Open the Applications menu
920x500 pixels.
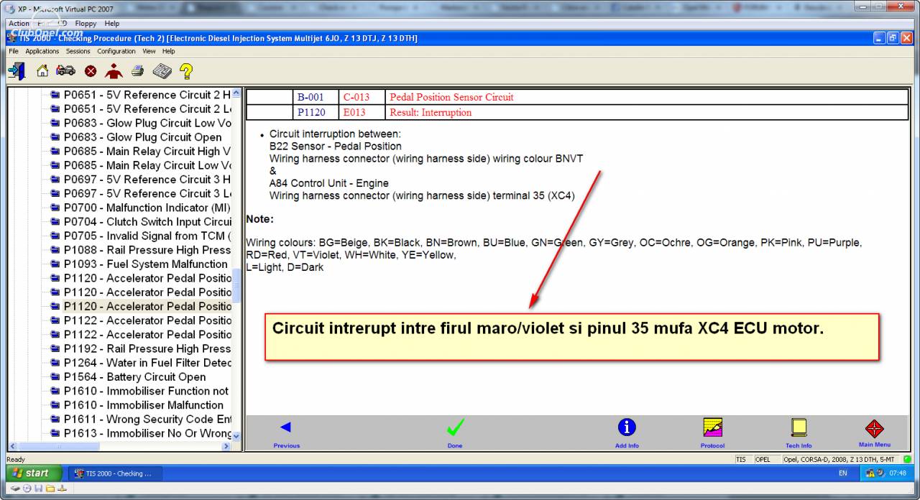[42, 51]
